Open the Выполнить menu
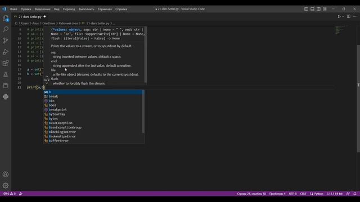This screenshot has width=360, height=202. point(86,9)
